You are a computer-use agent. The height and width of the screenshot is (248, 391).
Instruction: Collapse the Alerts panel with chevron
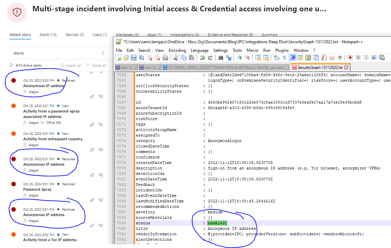[103, 53]
